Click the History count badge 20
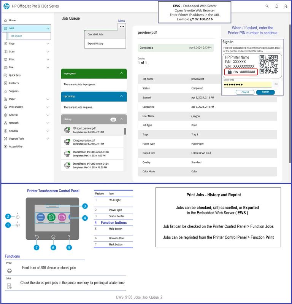 tap(113, 119)
